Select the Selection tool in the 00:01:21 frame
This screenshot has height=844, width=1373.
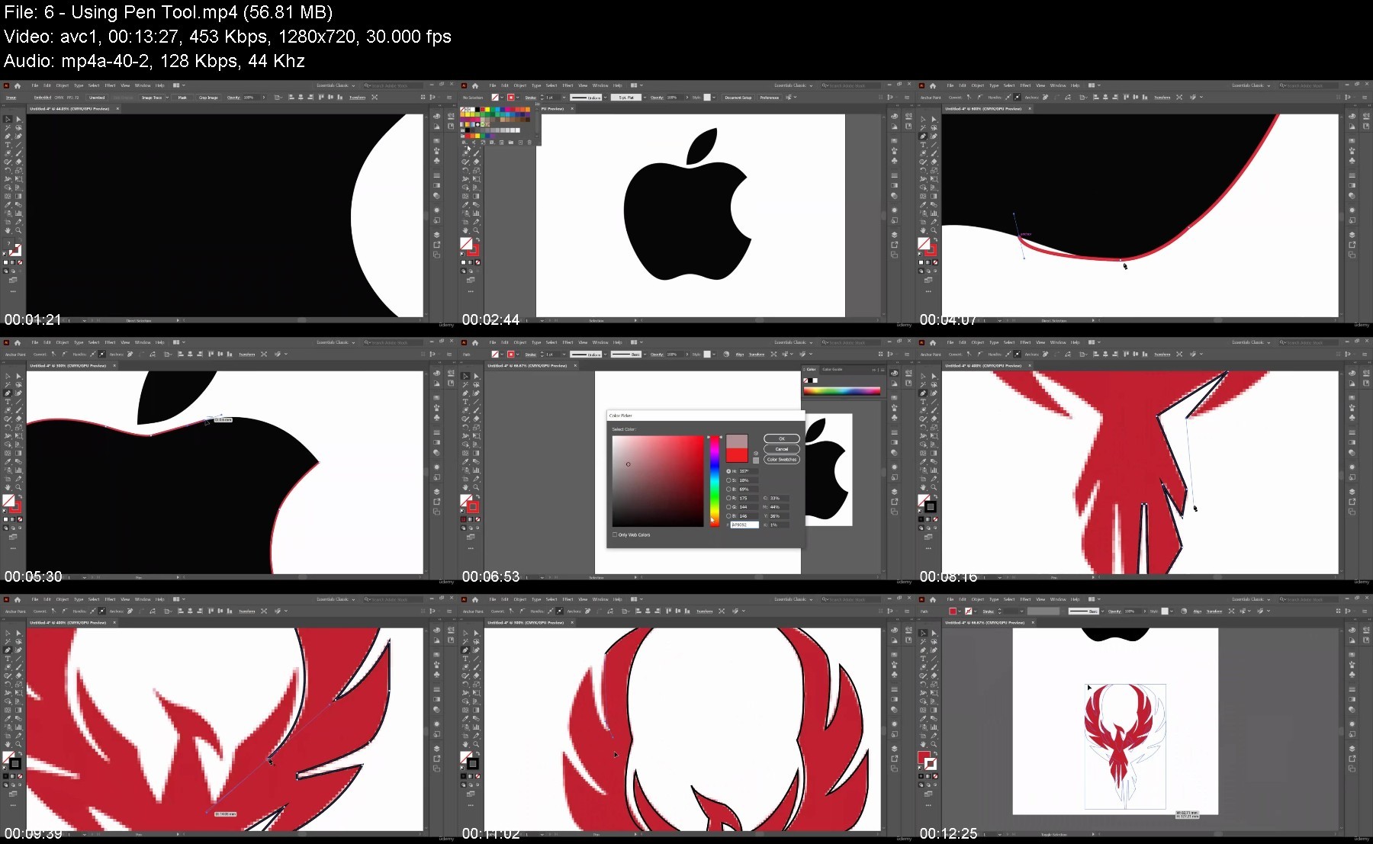8,119
